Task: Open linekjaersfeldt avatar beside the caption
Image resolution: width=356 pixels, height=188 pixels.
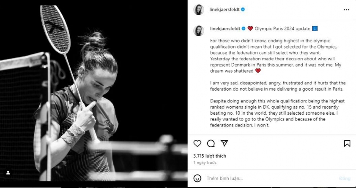Action: click(x=199, y=31)
